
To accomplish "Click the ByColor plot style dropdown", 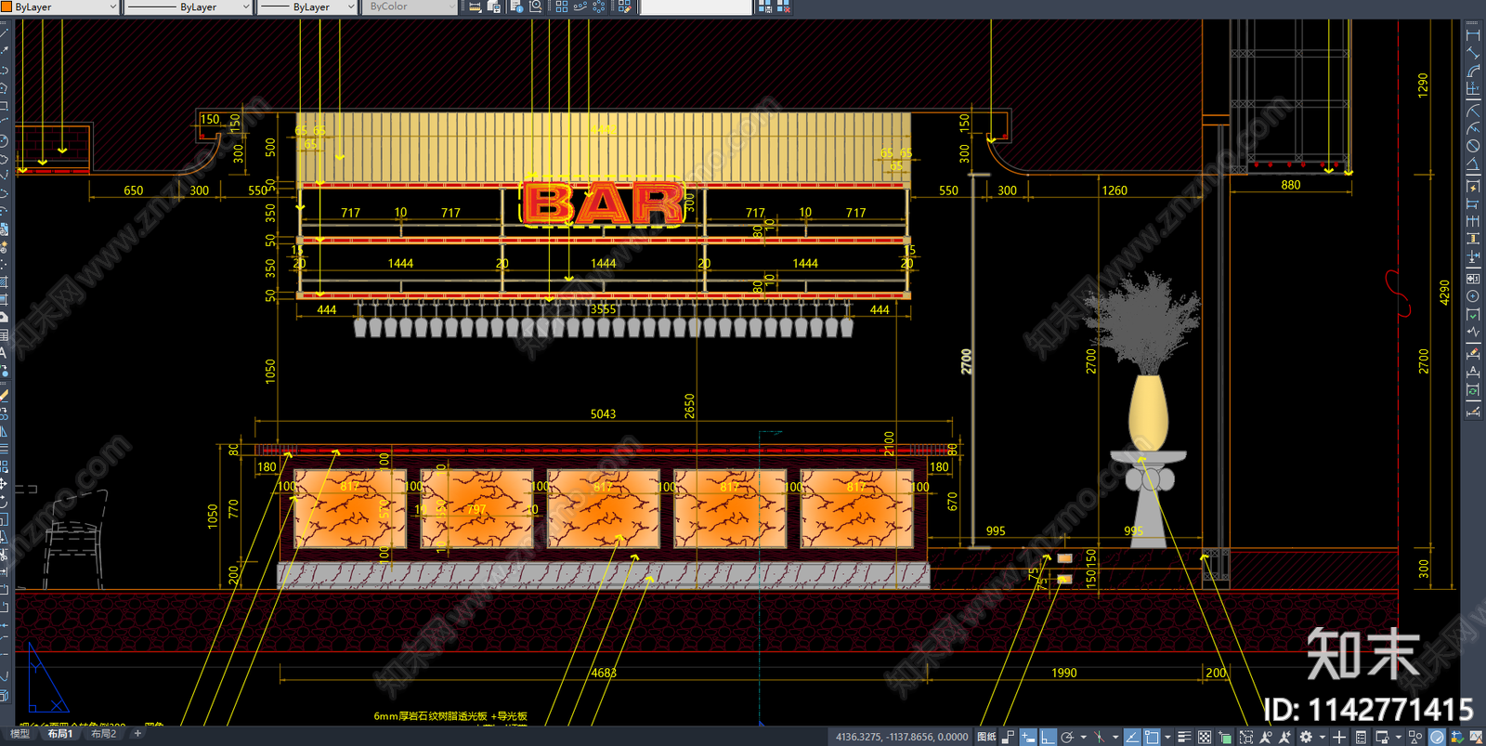I will [410, 7].
